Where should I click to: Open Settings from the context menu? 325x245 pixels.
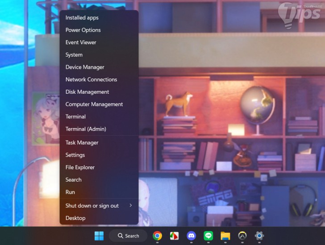pos(99,155)
